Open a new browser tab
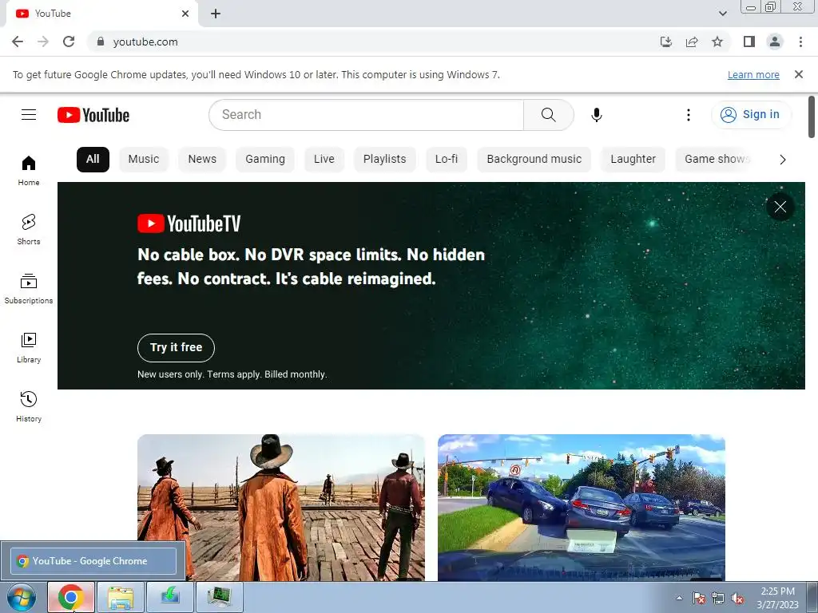This screenshot has height=613, width=818. point(216,14)
